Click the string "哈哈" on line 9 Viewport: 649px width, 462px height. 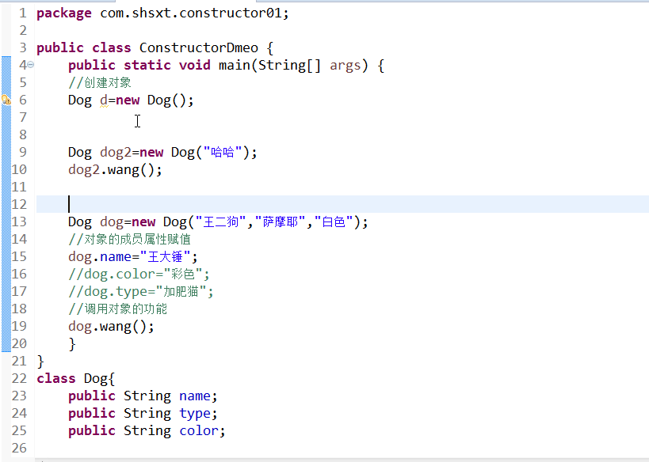pyautogui.click(x=223, y=152)
